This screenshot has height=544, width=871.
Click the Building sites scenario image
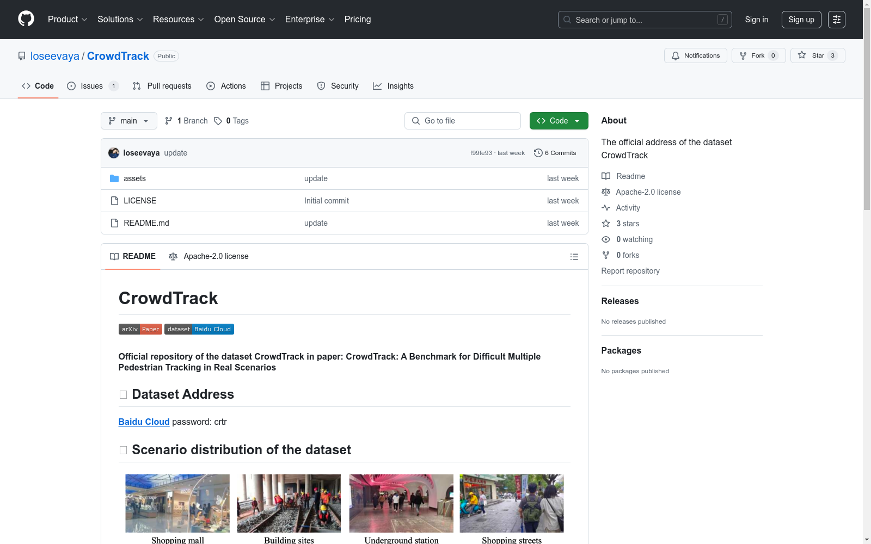289,503
